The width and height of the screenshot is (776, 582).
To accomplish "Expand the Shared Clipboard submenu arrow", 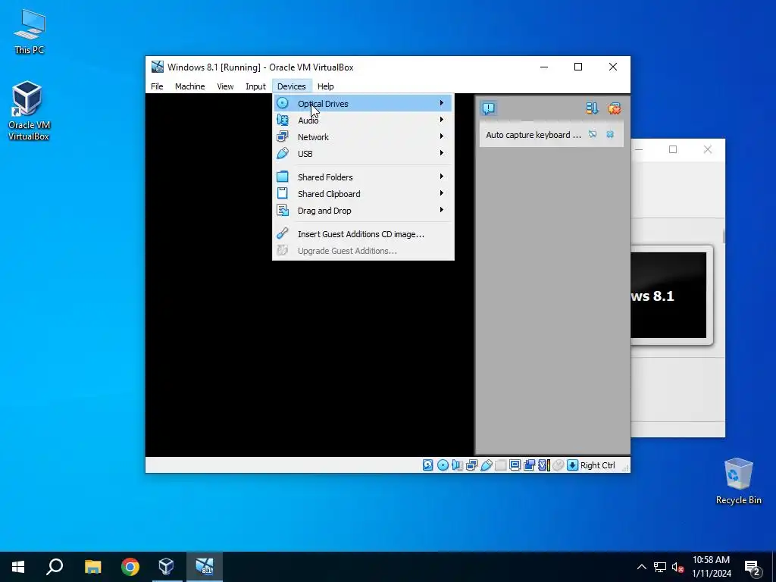I will click(442, 193).
